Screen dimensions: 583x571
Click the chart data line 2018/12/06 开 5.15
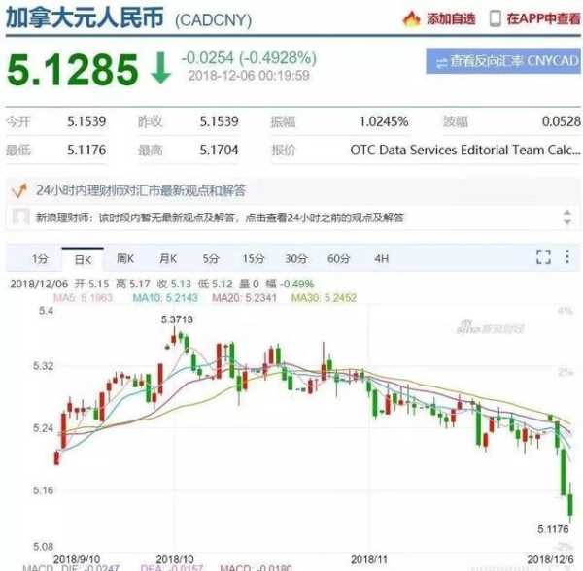tap(161, 285)
